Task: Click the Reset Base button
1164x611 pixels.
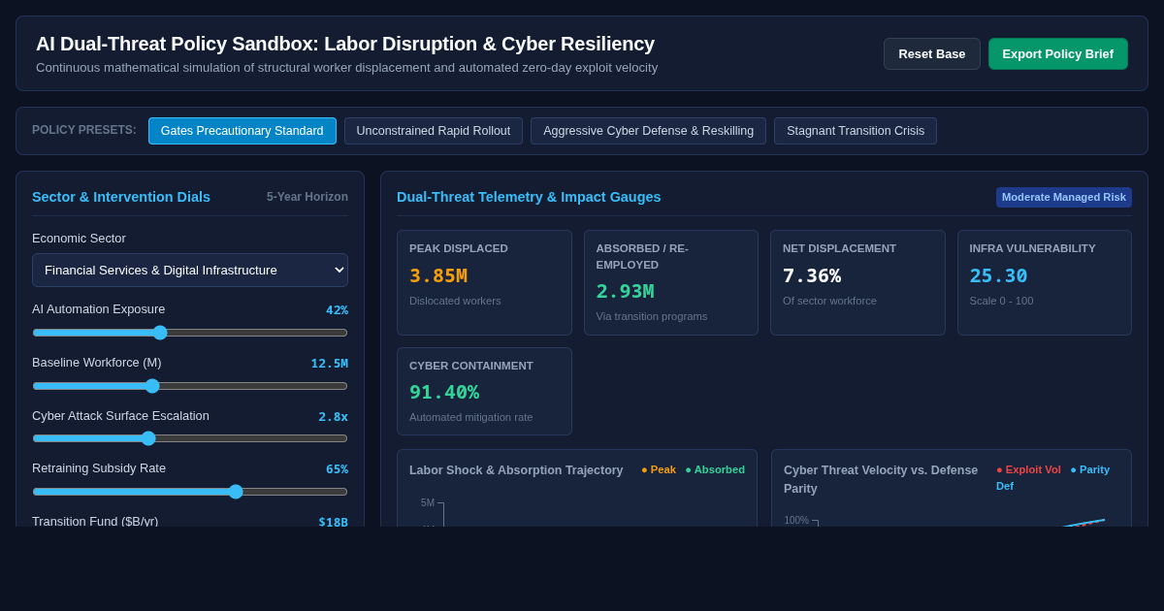Action: 931,54
